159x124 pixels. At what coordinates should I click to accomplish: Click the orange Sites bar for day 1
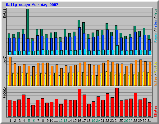tap(10, 71)
